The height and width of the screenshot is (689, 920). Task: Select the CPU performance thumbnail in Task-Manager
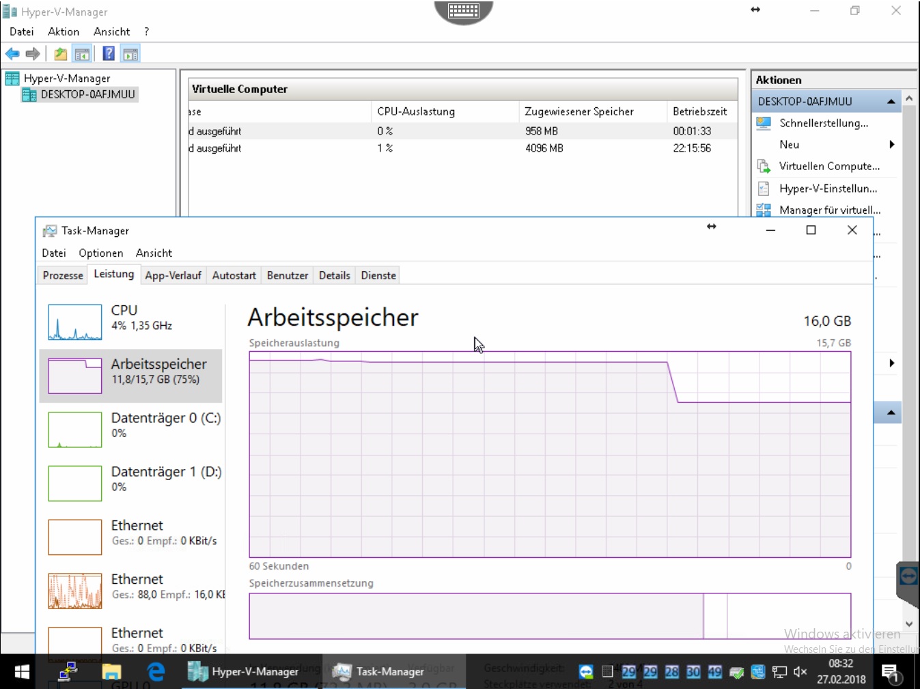(x=75, y=322)
